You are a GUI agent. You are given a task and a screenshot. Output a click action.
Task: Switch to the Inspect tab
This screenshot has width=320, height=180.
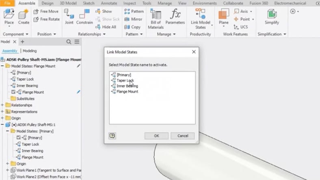point(130,3)
